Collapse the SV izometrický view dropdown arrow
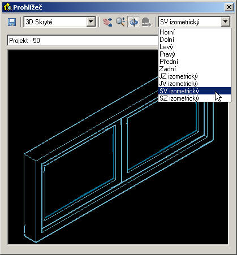237x255 pixels. click(226, 22)
